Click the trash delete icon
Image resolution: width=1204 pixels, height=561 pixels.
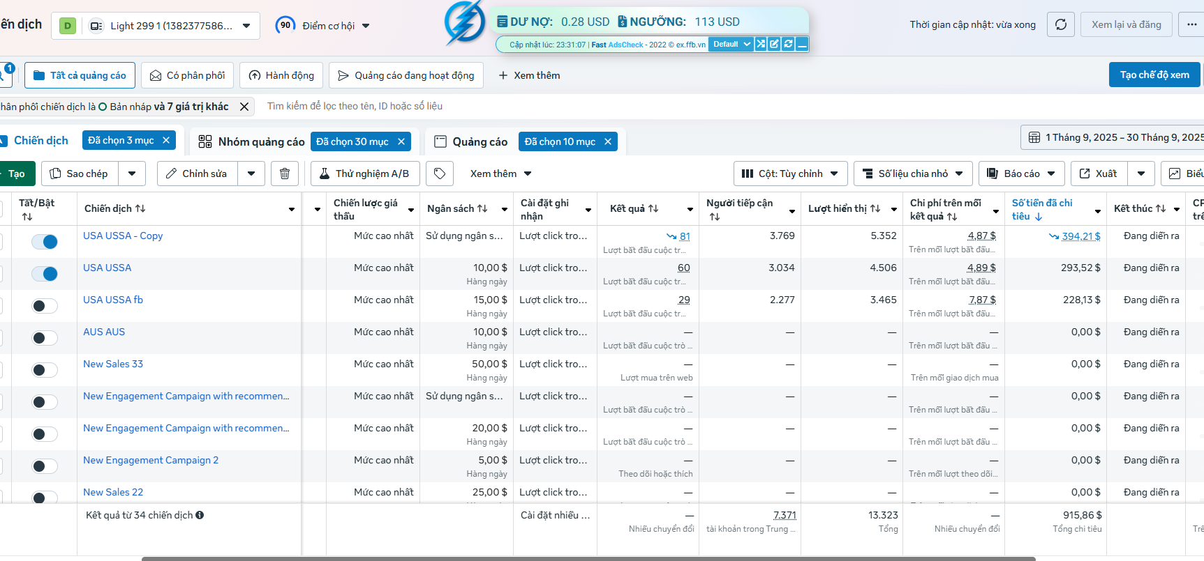coord(285,174)
